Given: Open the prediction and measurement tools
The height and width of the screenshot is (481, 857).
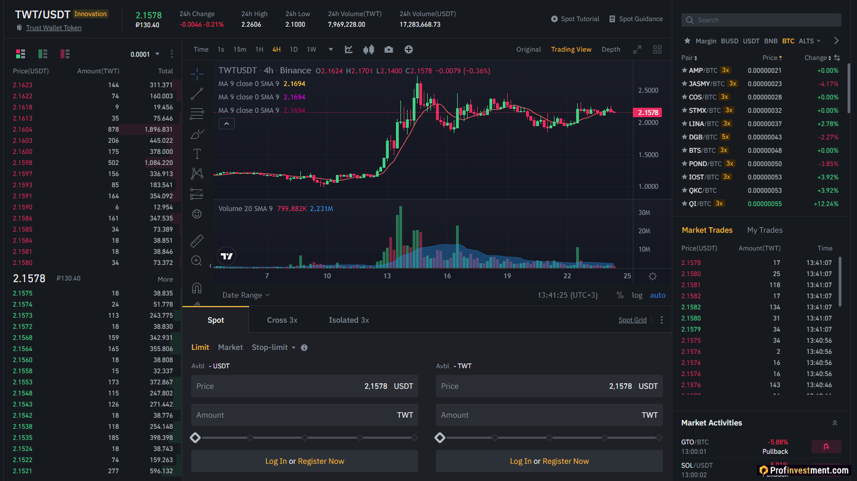Looking at the screenshot, I should coord(197,194).
